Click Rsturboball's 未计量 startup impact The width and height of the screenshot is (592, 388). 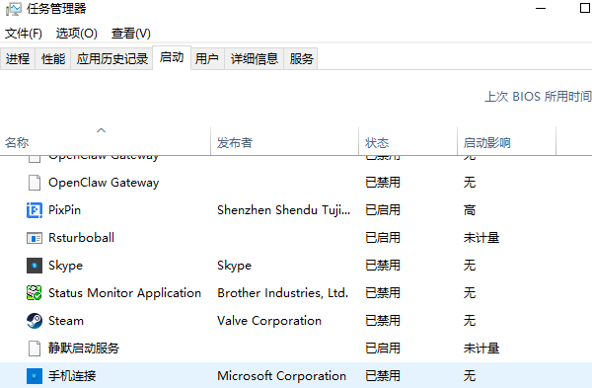(481, 238)
